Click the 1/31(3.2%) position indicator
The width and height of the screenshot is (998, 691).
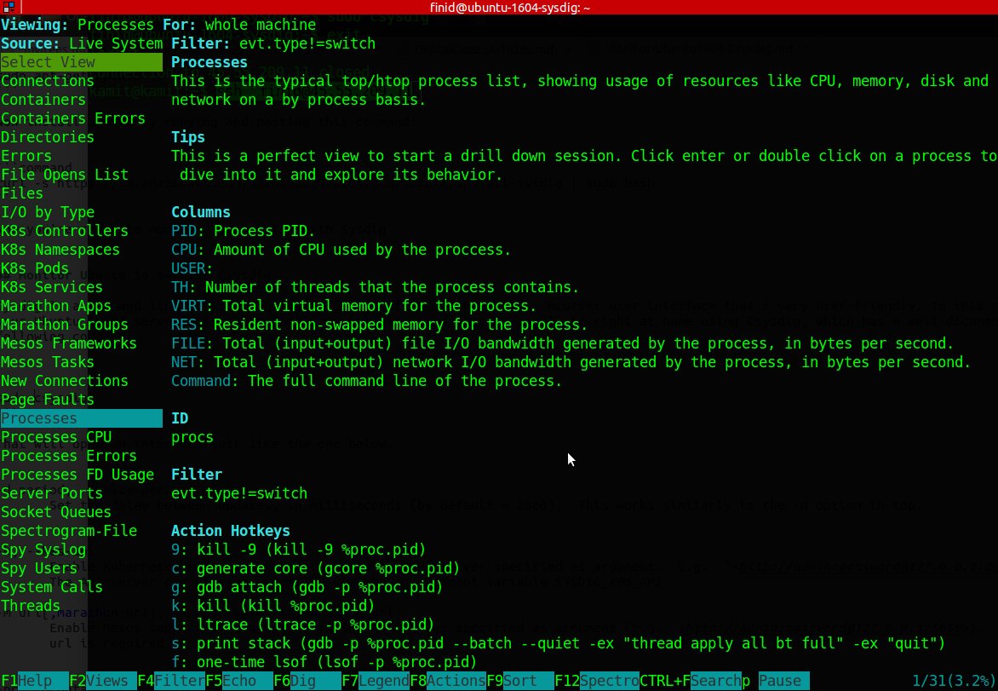tap(954, 681)
